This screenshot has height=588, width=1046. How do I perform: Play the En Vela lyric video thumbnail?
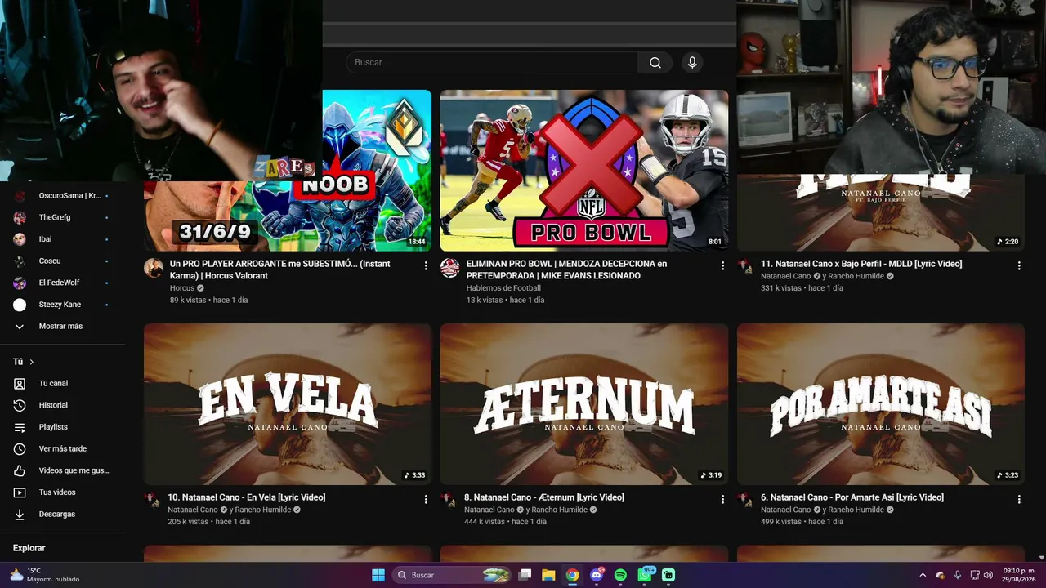coord(288,404)
